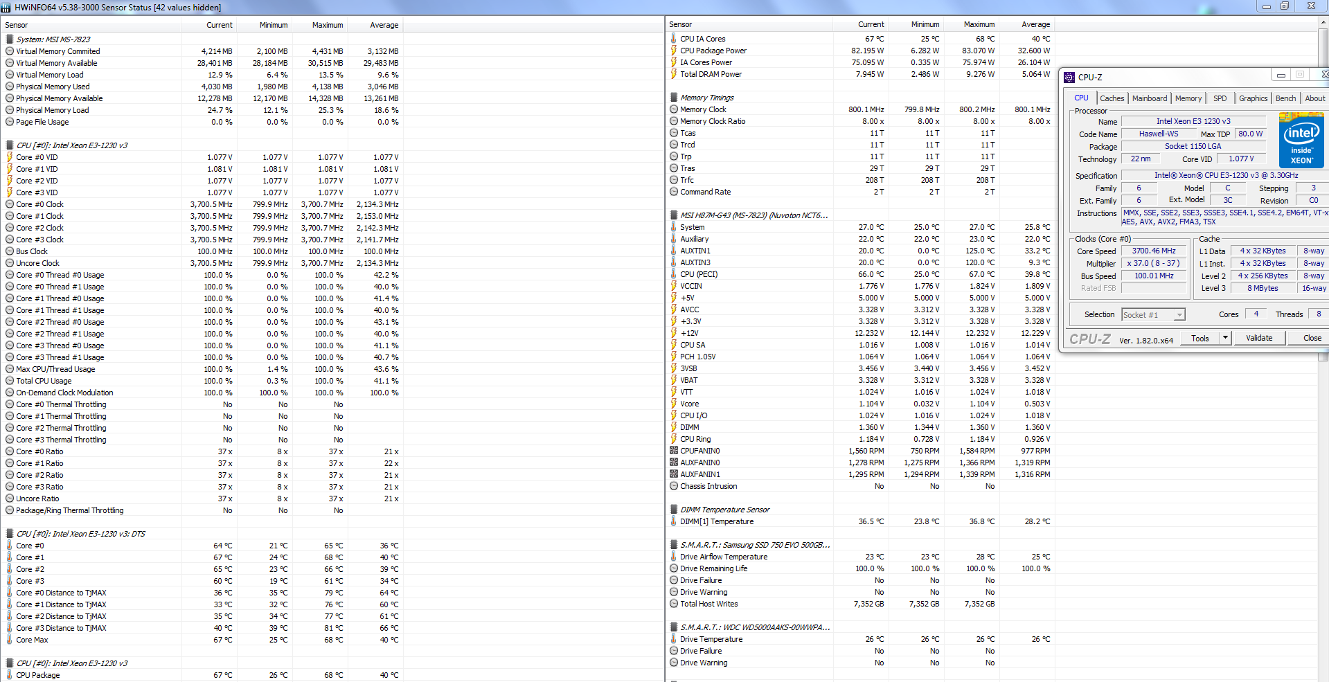The height and width of the screenshot is (682, 1329).
Task: Select the Physical Memory Load row label
Action: 53,110
